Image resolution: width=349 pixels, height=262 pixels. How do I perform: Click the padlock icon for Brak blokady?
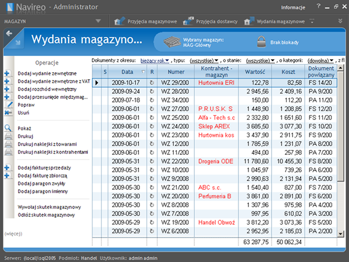pyautogui.click(x=261, y=41)
